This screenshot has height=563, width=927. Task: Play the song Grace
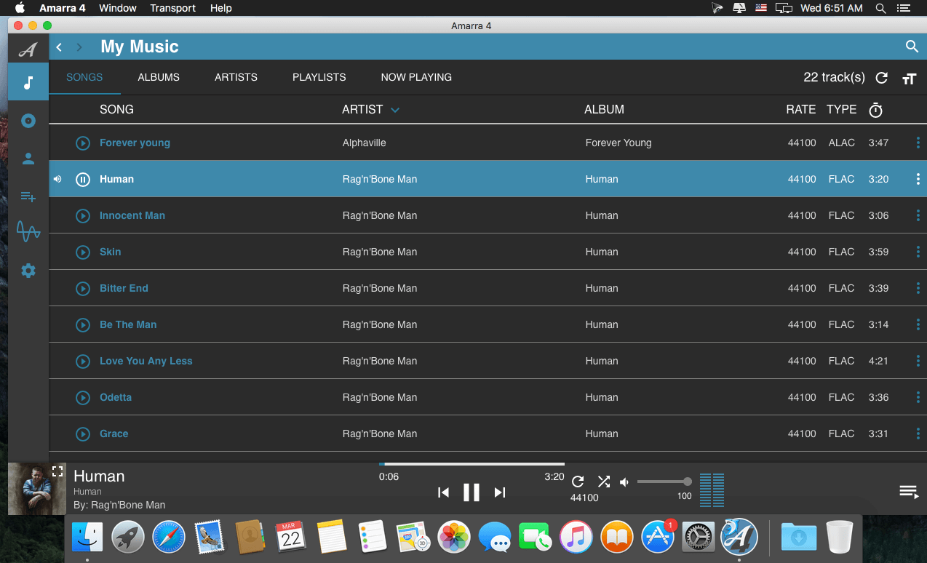coord(83,434)
